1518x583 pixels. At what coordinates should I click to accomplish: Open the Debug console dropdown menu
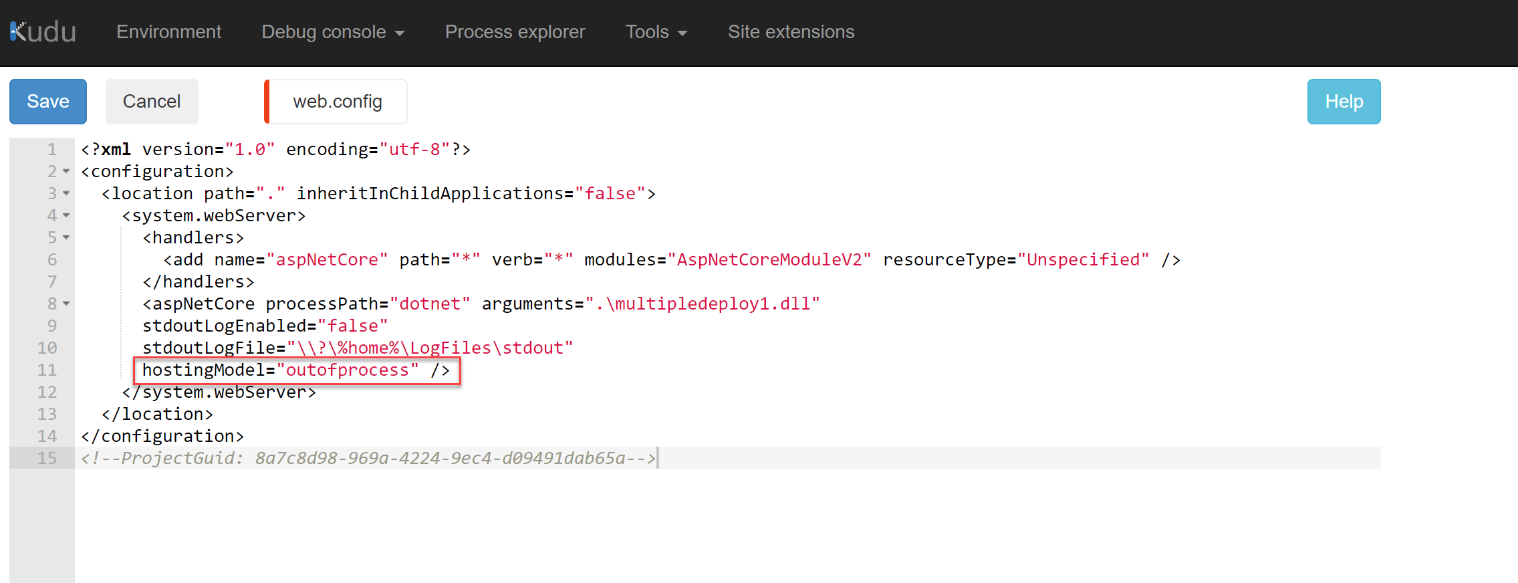point(333,32)
